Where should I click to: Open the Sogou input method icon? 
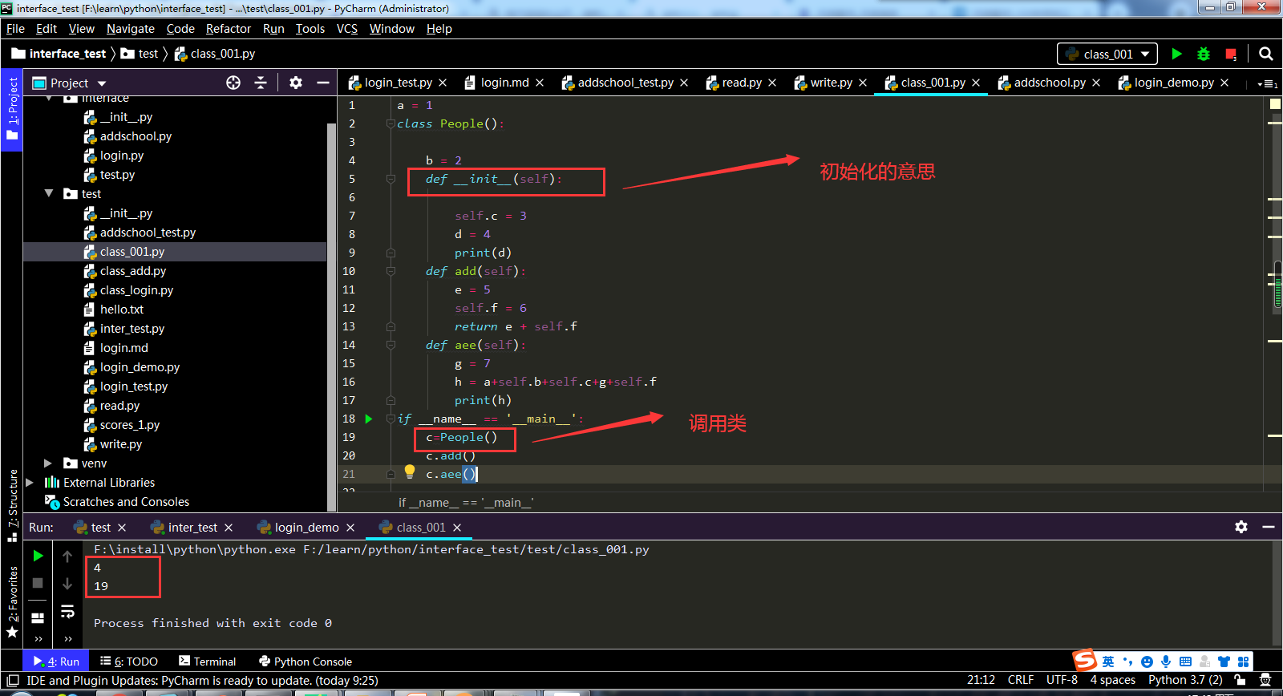click(x=1085, y=660)
